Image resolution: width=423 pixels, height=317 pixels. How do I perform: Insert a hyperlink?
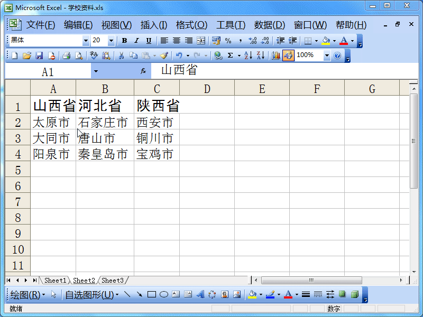click(x=218, y=56)
